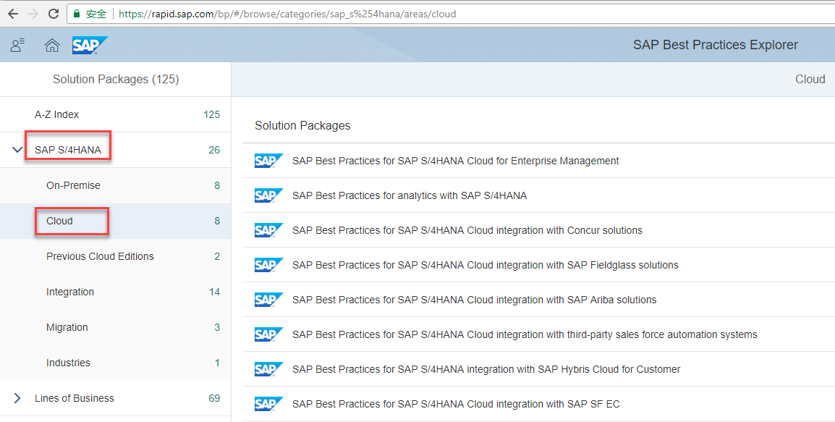This screenshot has width=835, height=422.
Task: Open the Migration subcategory
Action: (x=116, y=327)
